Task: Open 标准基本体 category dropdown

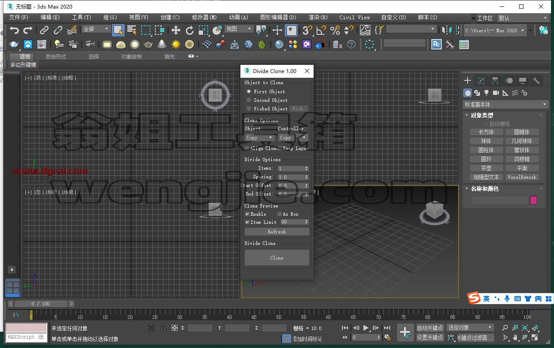Action: coord(505,104)
